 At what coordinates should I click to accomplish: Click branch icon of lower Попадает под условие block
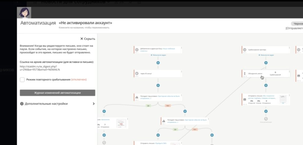(x=164, y=121)
